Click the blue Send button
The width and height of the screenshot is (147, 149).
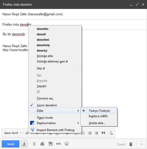(x=11, y=144)
